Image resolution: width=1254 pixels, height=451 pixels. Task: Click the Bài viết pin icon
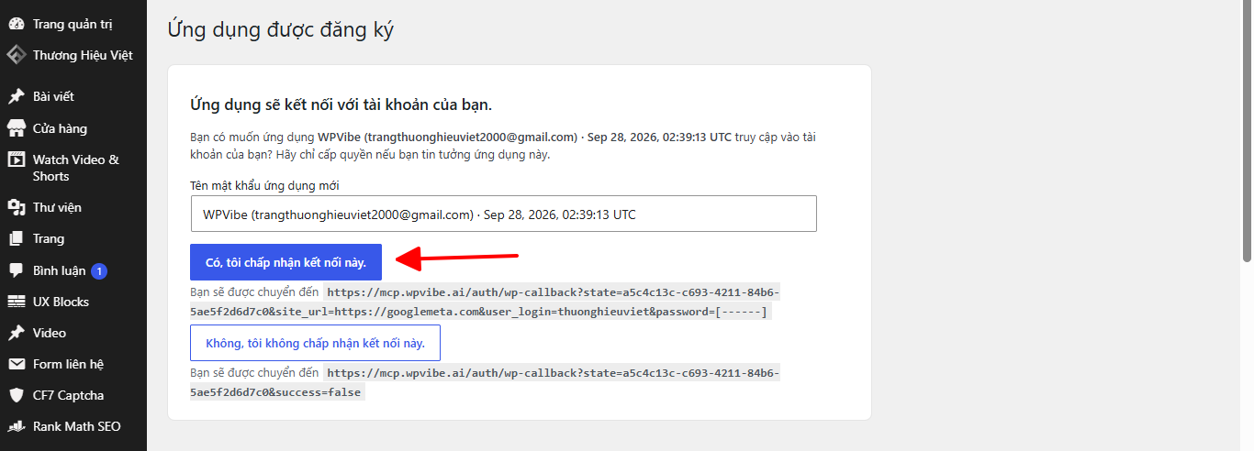(17, 96)
